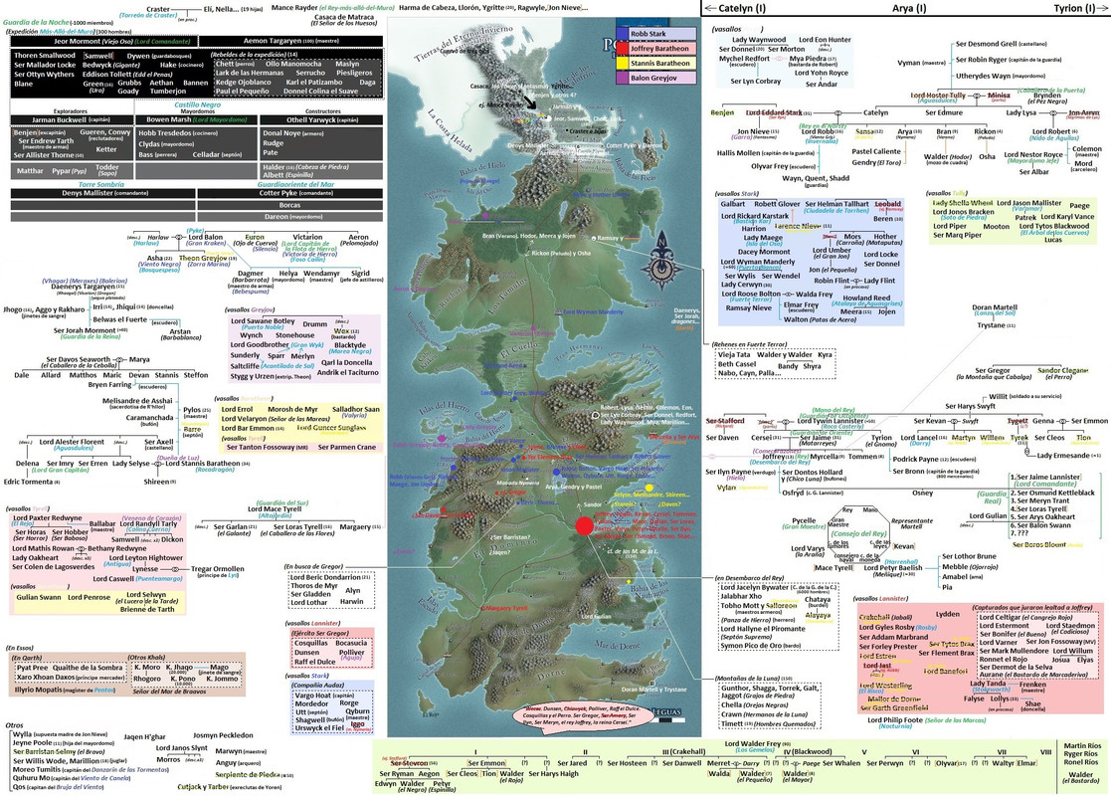This screenshot has width=1111, height=796.
Task: Click the name Lord Janos Slynt
Action: pos(181,748)
